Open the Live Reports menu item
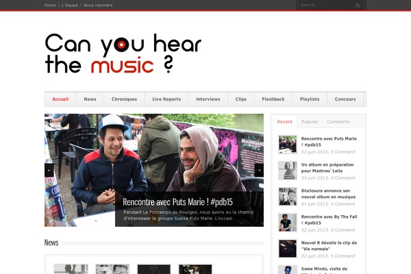Viewport: 411px width, 274px height. (166, 99)
